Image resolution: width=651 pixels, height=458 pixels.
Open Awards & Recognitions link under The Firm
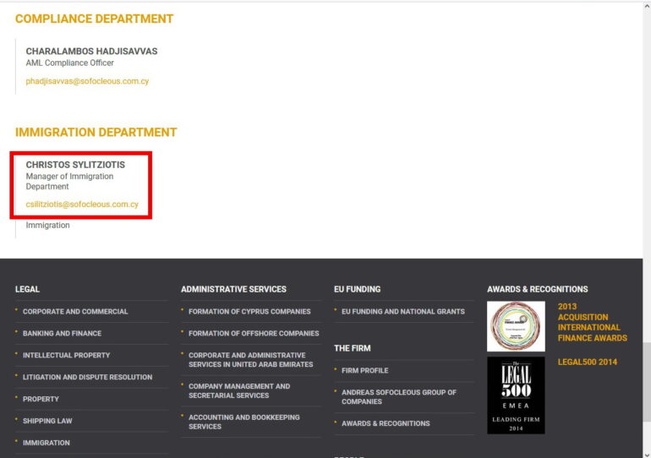(x=386, y=423)
